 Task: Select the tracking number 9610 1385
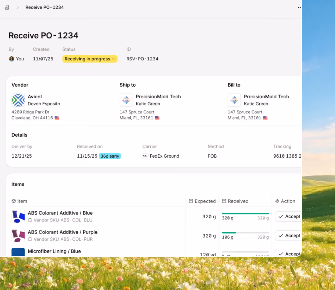pyautogui.click(x=287, y=156)
